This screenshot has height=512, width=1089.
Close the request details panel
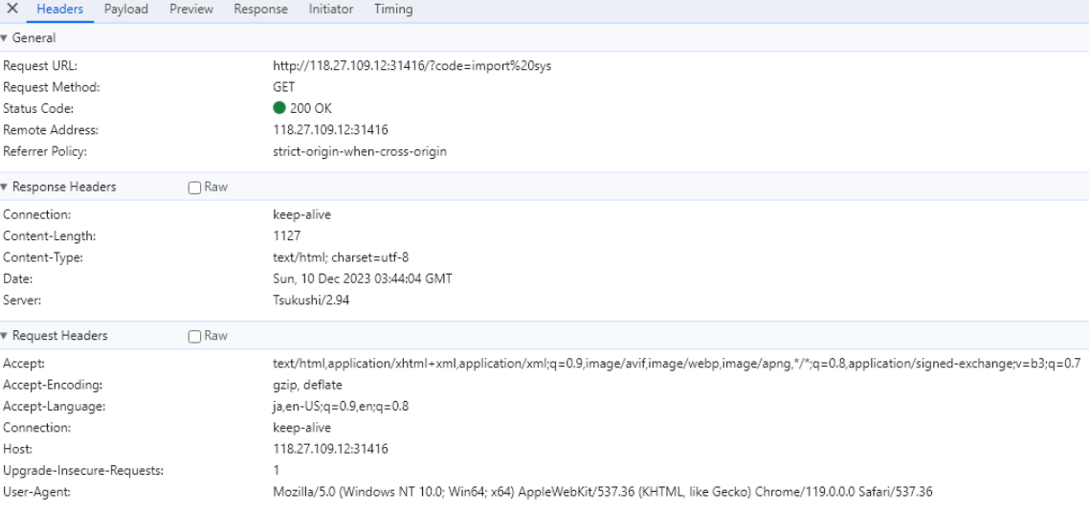12,9
